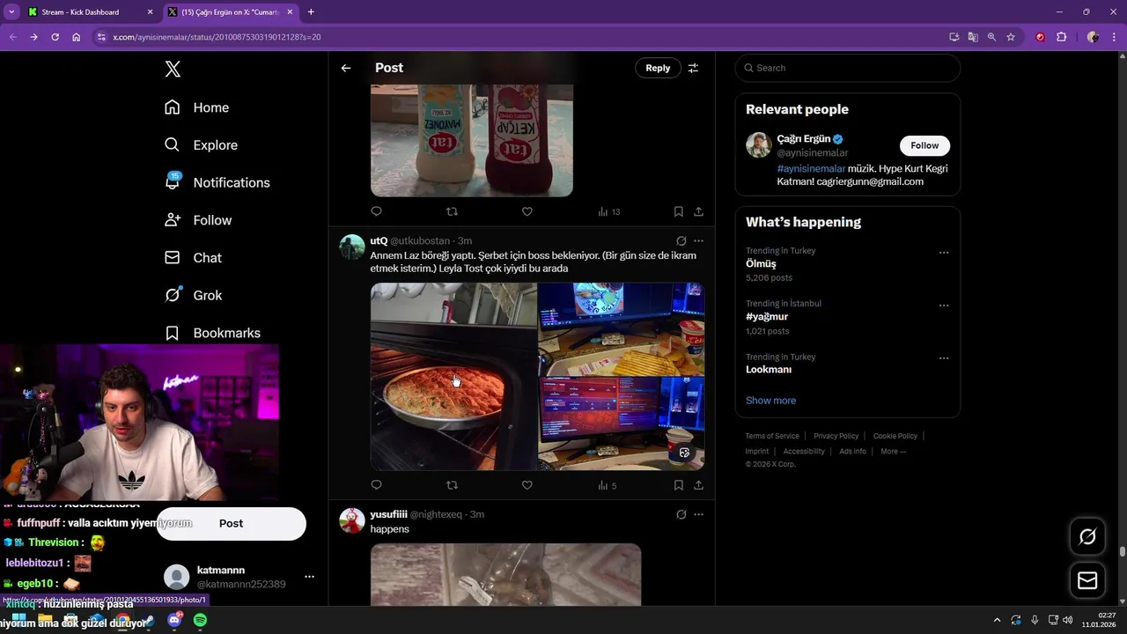Go to Home in X sidebar

click(197, 107)
